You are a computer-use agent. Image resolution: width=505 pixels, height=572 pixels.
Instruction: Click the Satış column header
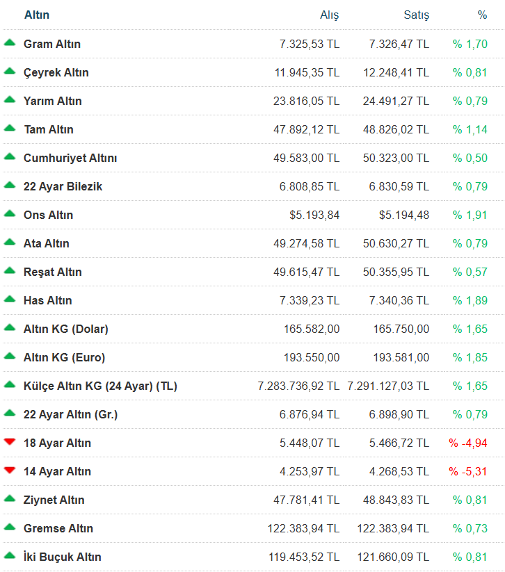click(416, 15)
